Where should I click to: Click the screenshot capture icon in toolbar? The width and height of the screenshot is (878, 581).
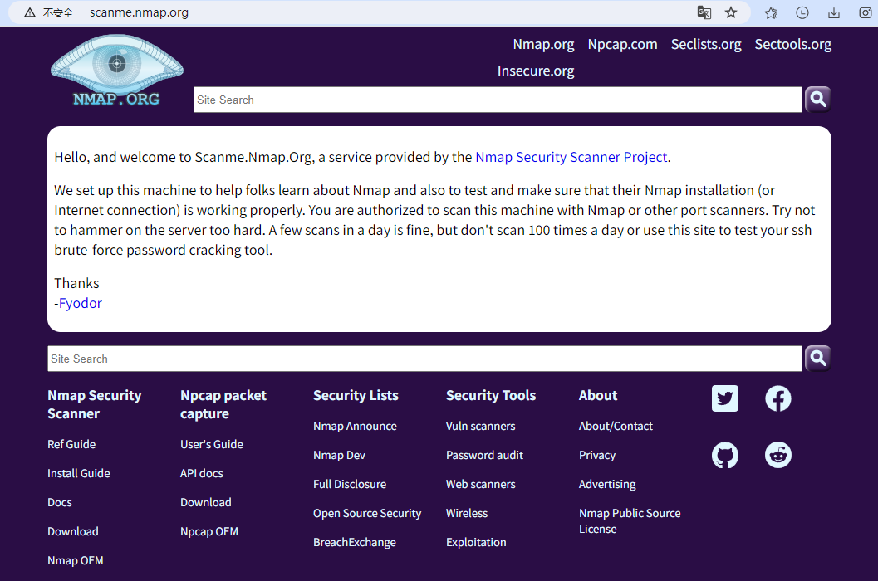pos(865,13)
